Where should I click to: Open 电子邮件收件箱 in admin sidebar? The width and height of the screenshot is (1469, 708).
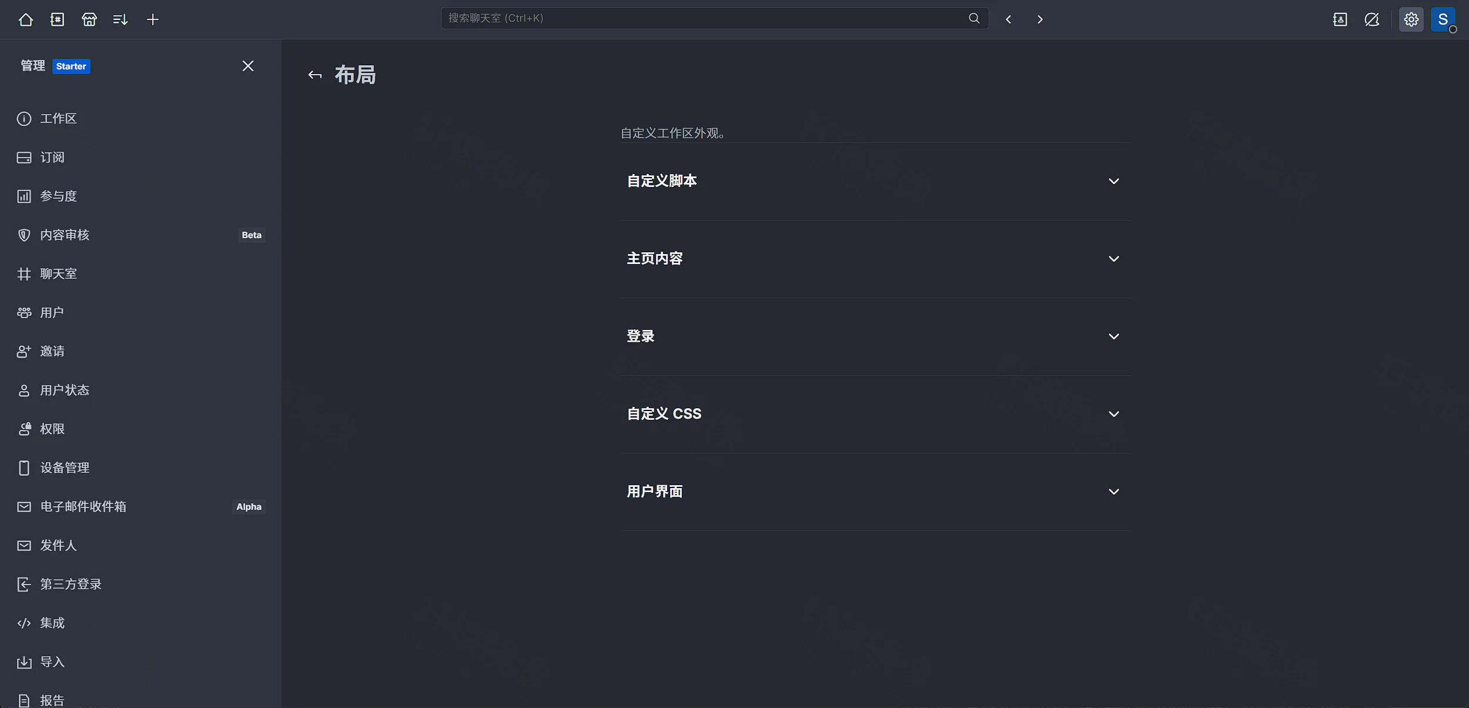click(140, 507)
